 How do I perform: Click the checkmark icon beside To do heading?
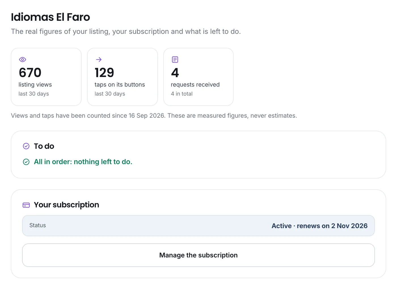tap(26, 146)
